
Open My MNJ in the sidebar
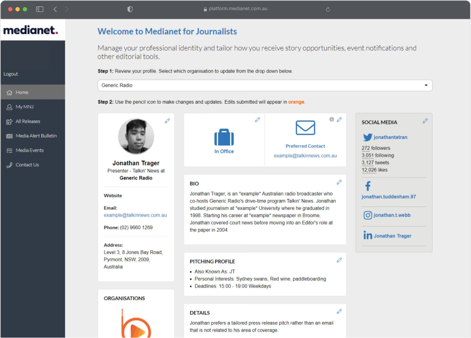tap(24, 107)
